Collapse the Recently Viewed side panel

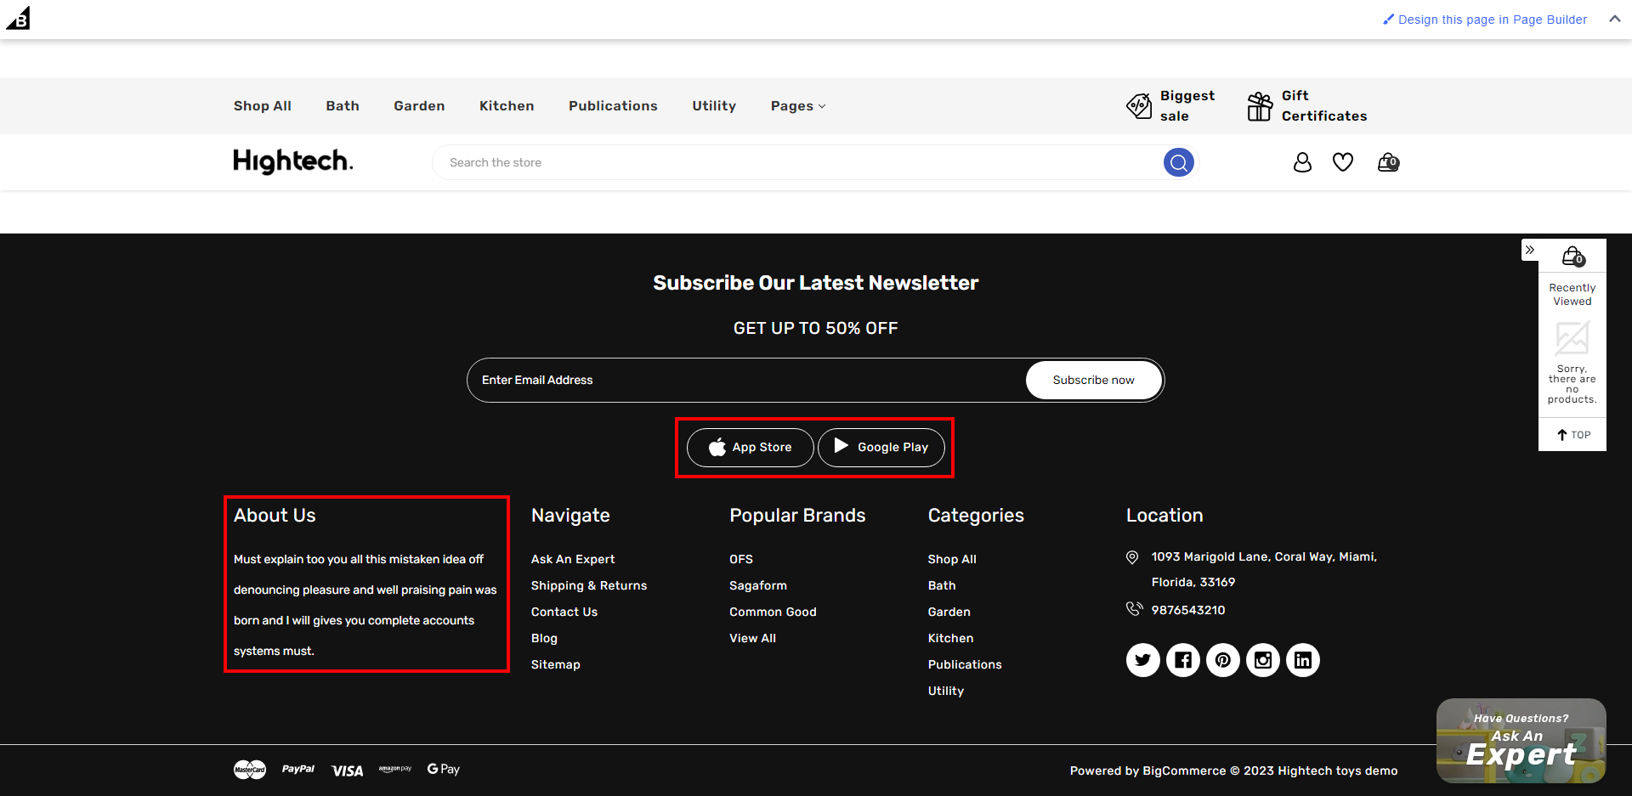[1530, 250]
